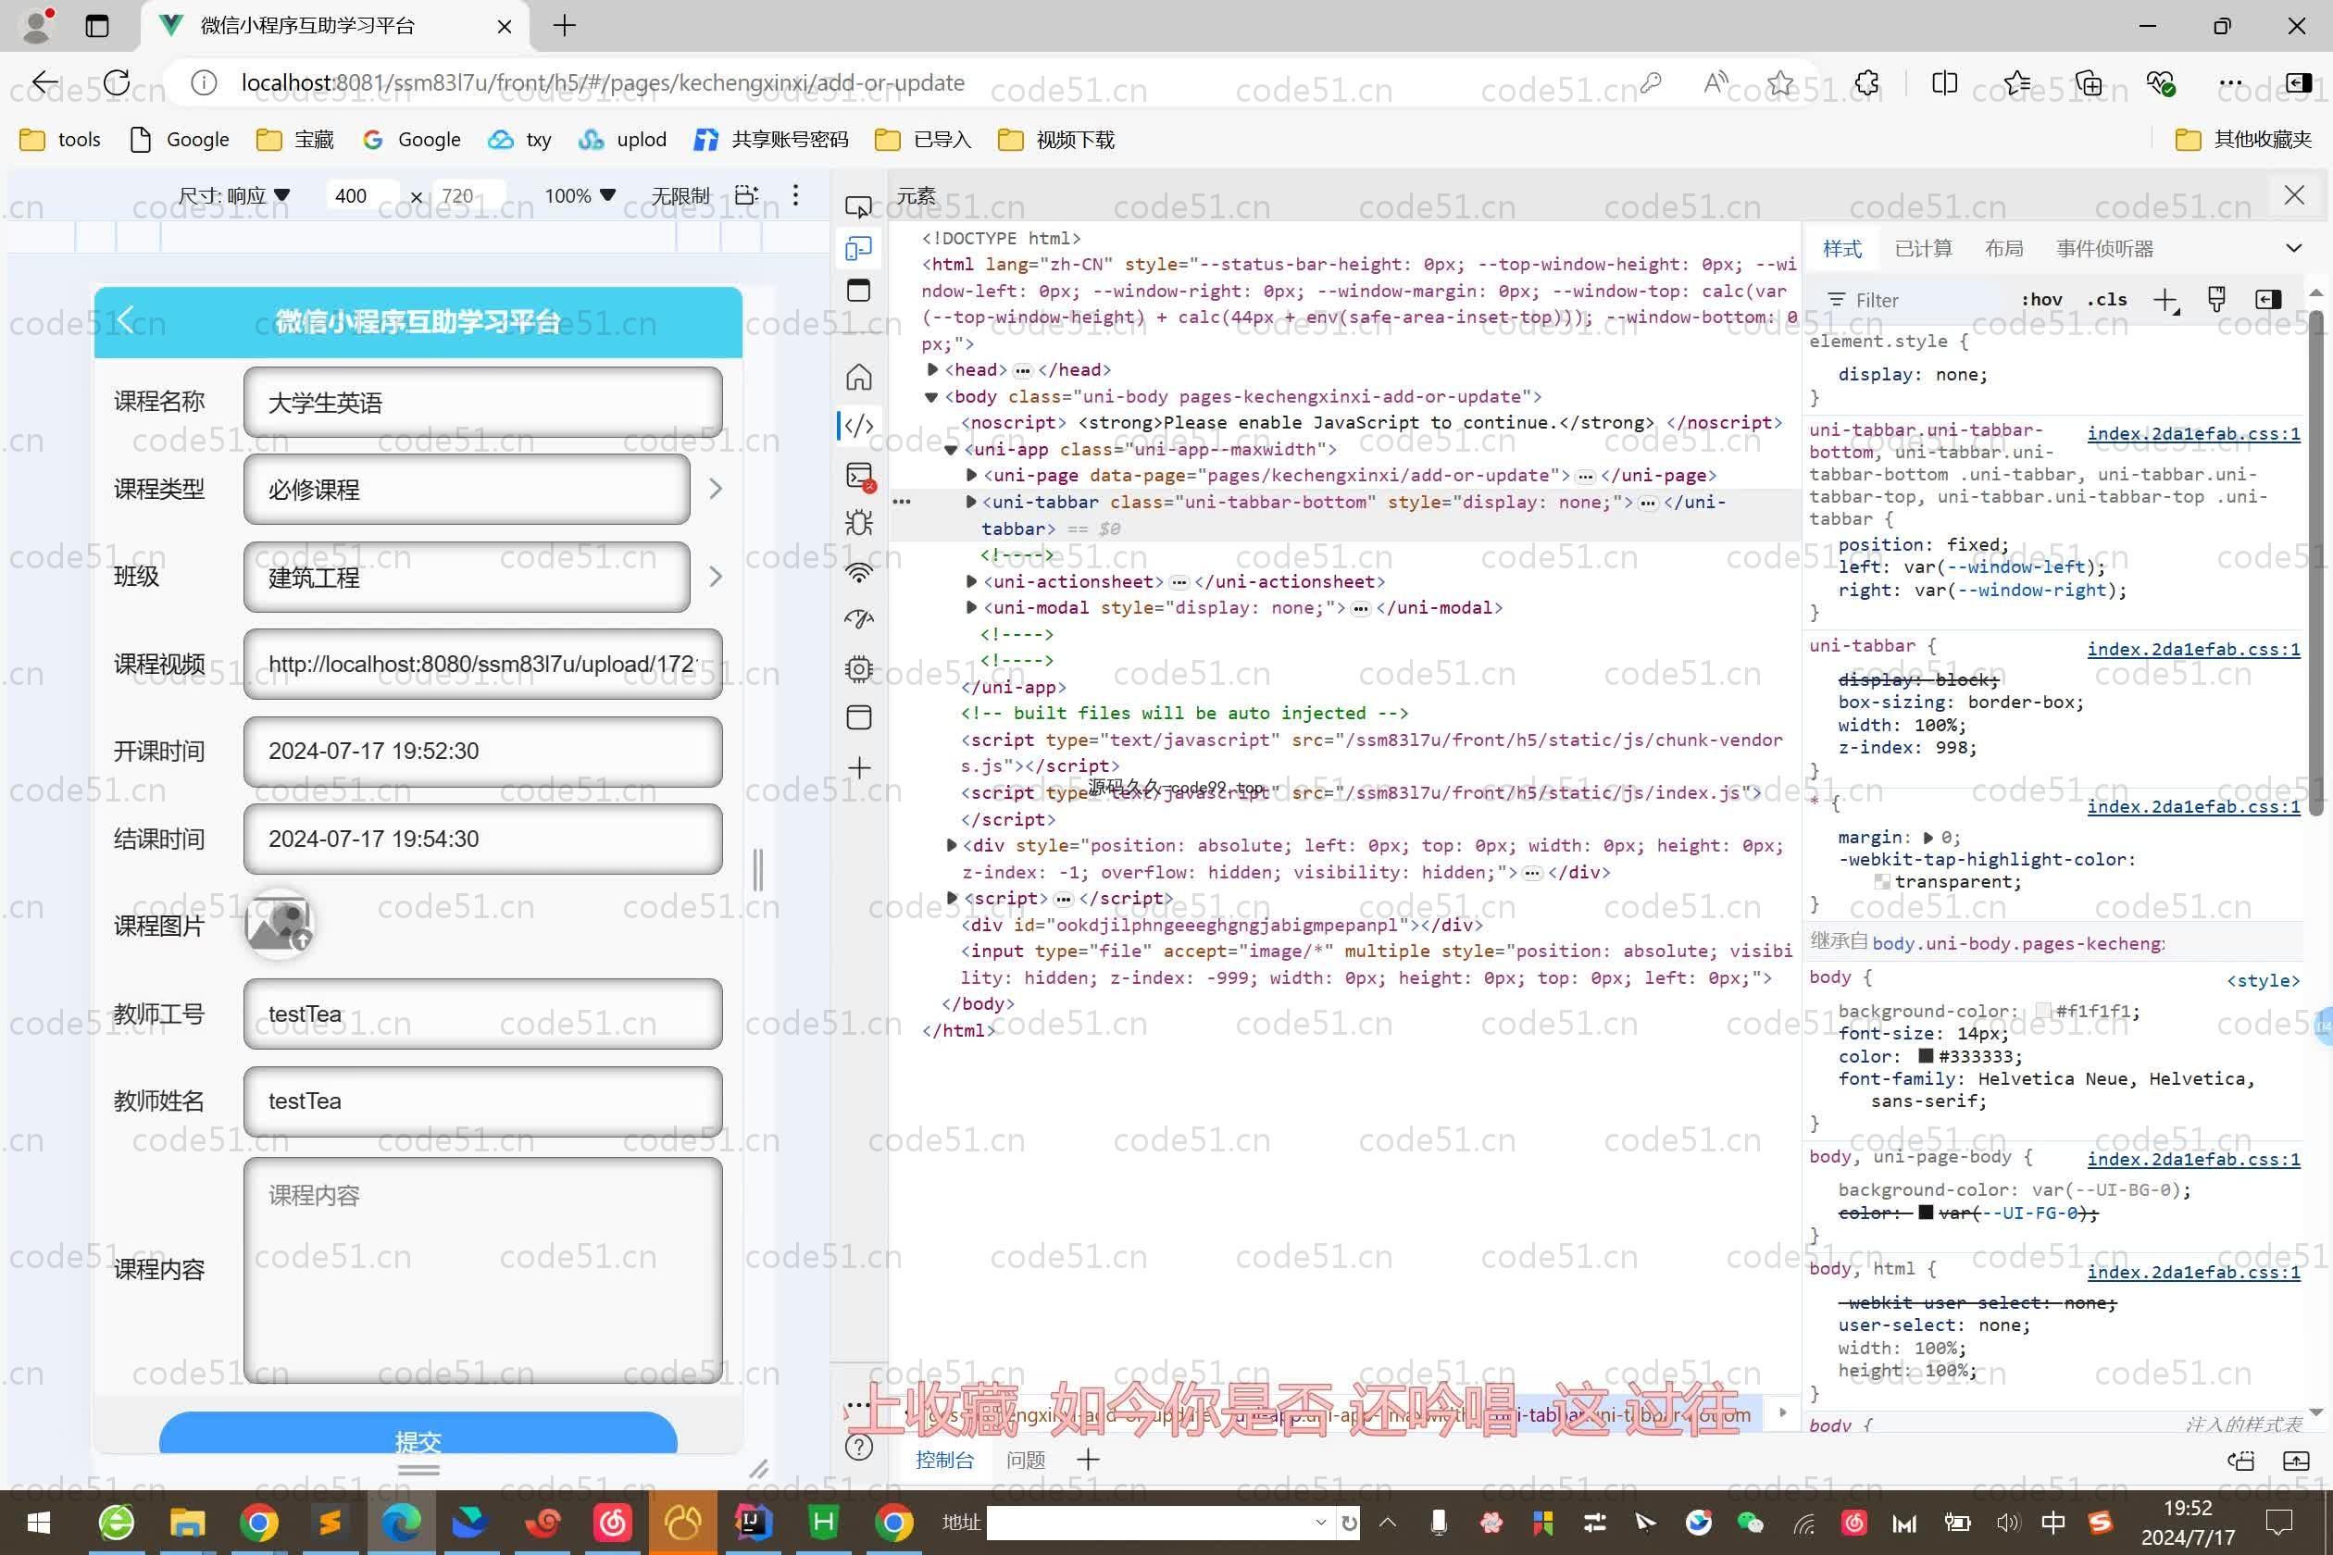Open the DevTools help question mark icon
2333x1555 pixels.
click(859, 1448)
